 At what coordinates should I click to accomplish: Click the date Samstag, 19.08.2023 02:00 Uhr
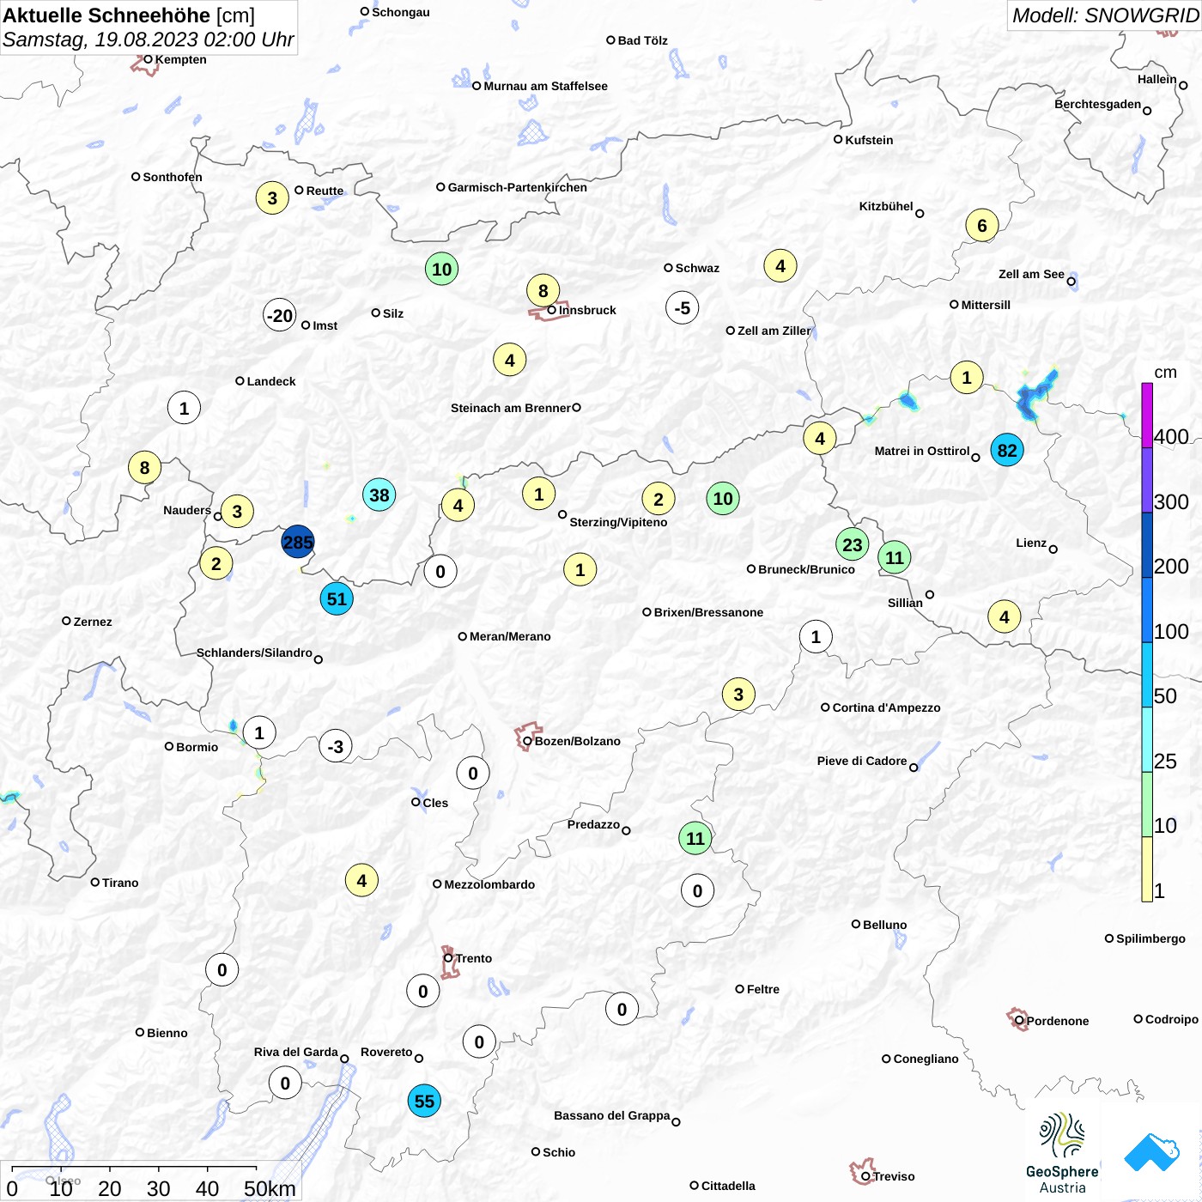149,39
